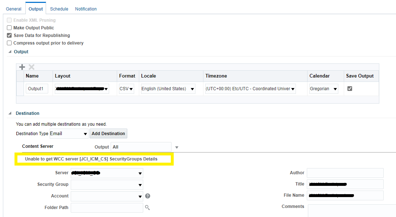Open the Locale dropdown English (United States)
396x217 pixels.
(168, 89)
